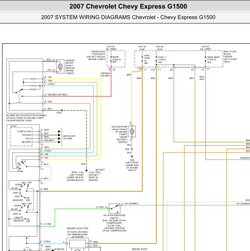Click the HOT AT ALL TIMES label above the underhood fuse block
Viewport: 250px width, 251px height.
point(111,48)
